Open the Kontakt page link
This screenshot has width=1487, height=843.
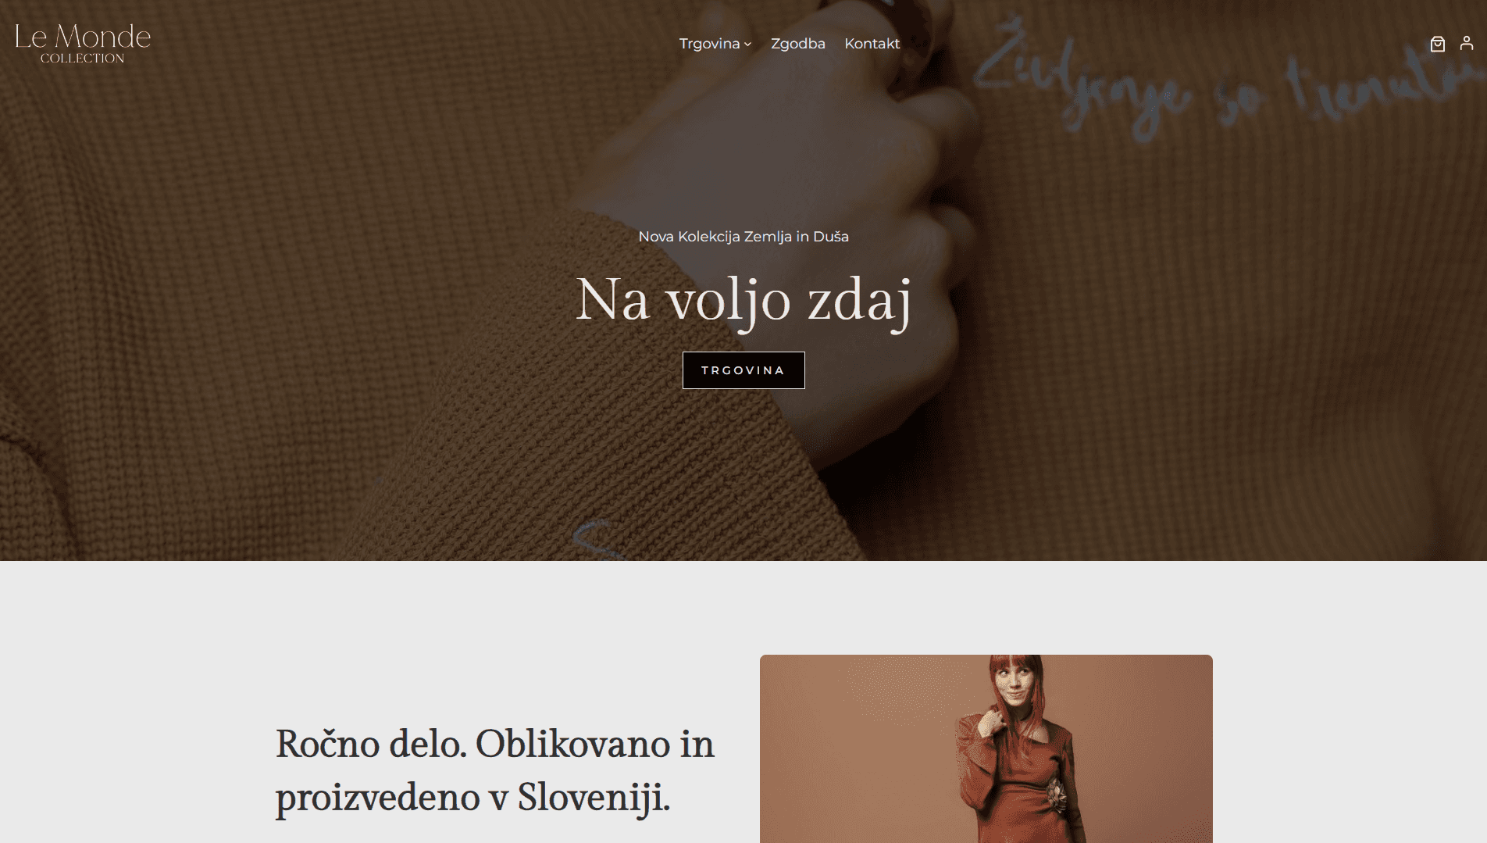coord(872,44)
